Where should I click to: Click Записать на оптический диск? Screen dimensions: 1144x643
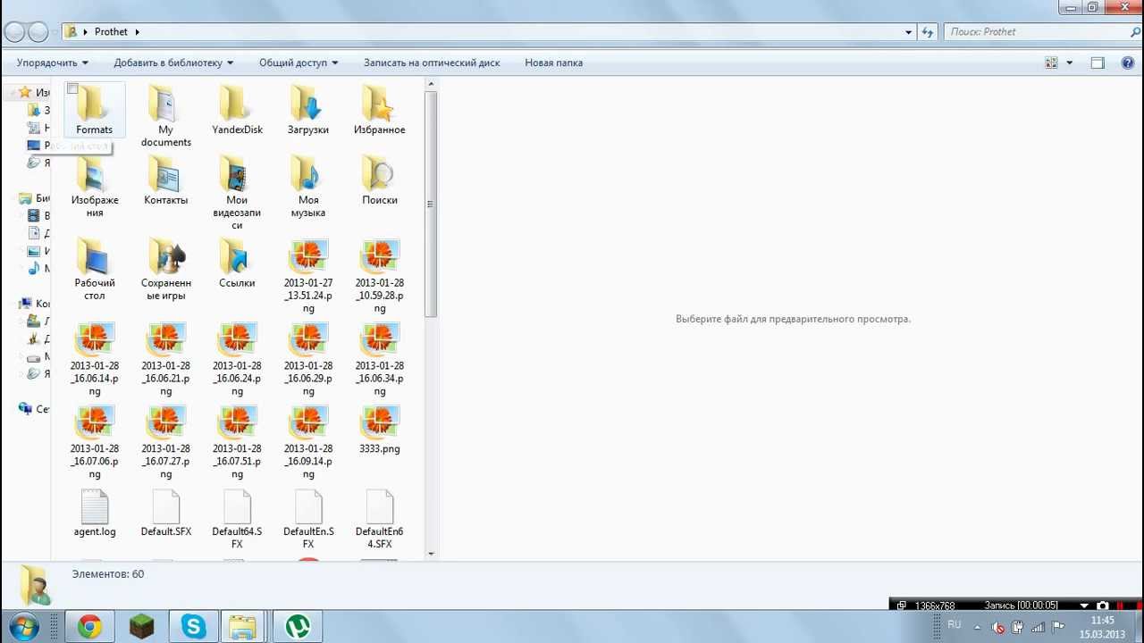click(432, 63)
